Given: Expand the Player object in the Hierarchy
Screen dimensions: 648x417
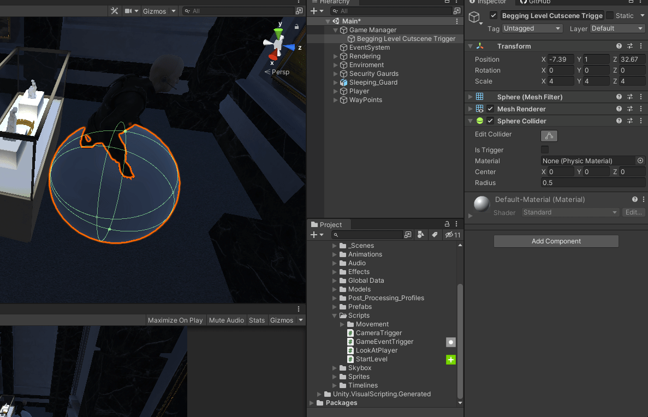Looking at the screenshot, I should point(335,91).
